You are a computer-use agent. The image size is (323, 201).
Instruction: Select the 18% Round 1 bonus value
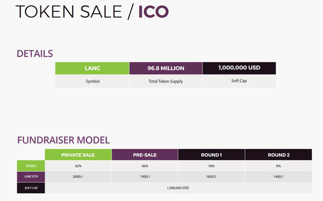pos(211,166)
